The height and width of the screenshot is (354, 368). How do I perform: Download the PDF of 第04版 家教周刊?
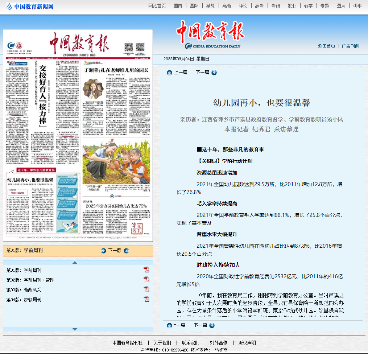[x=146, y=299]
